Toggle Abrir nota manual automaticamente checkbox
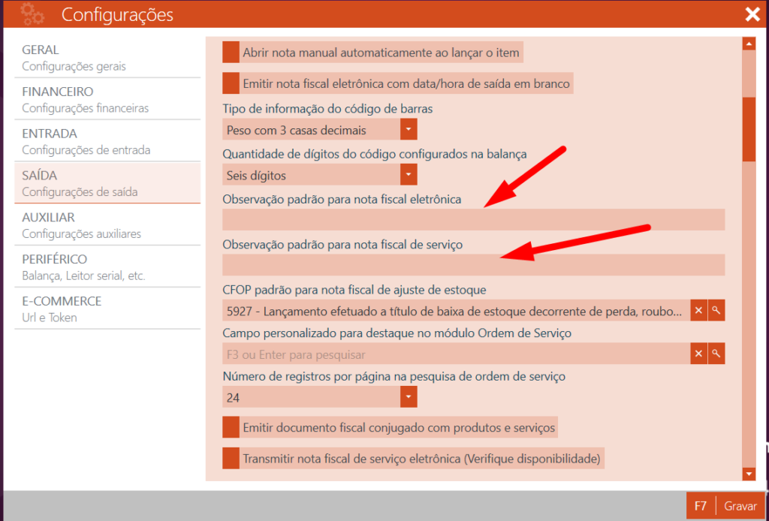Screen dimensions: 769x521 [x=231, y=53]
